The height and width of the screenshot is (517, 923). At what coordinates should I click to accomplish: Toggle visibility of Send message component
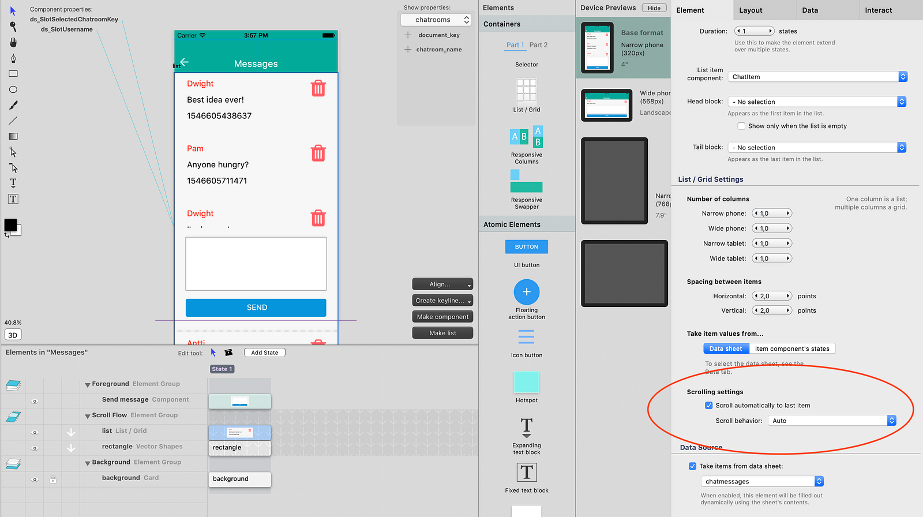coord(35,401)
